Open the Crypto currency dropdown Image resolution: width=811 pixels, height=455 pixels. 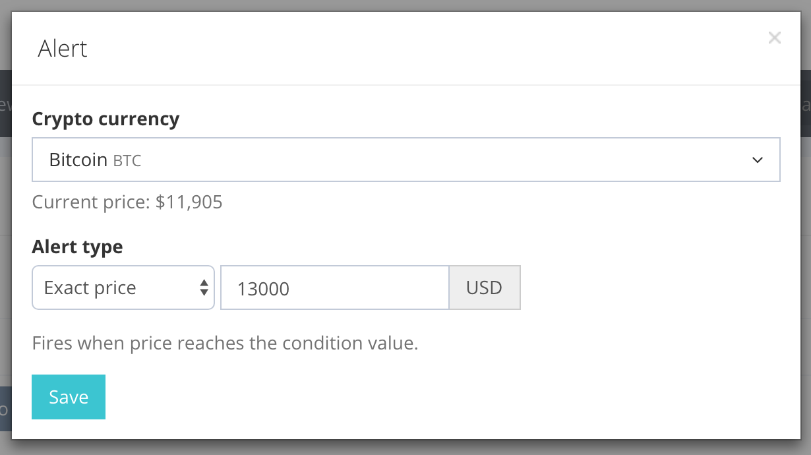(405, 160)
